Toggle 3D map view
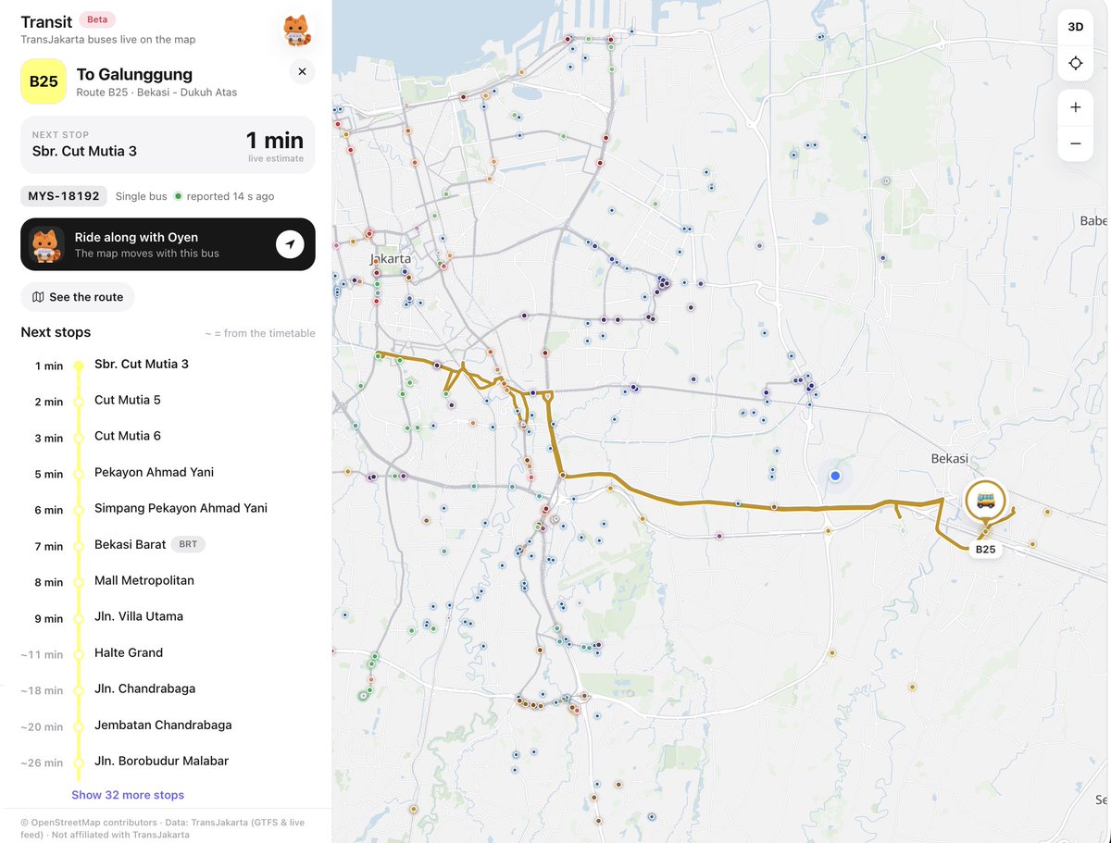This screenshot has height=843, width=1111. click(1076, 27)
